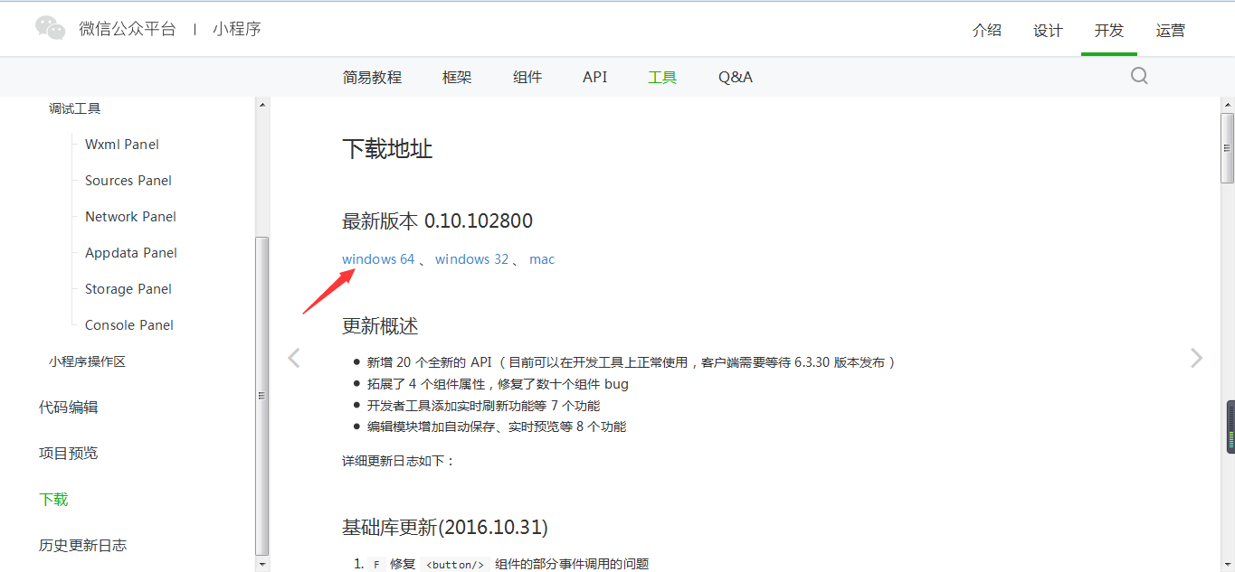Switch to API menu
This screenshot has height=572, width=1235.
coord(595,77)
